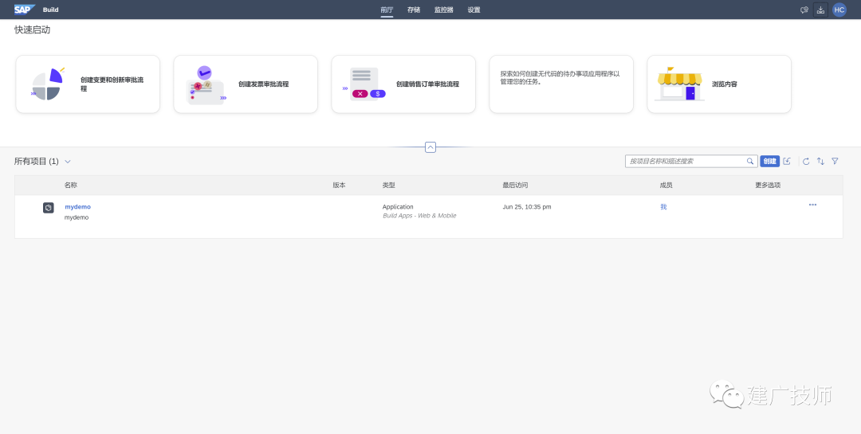Expand the 所有项目 (1) dropdown
Screen dimensions: 861x434
[x=68, y=162]
